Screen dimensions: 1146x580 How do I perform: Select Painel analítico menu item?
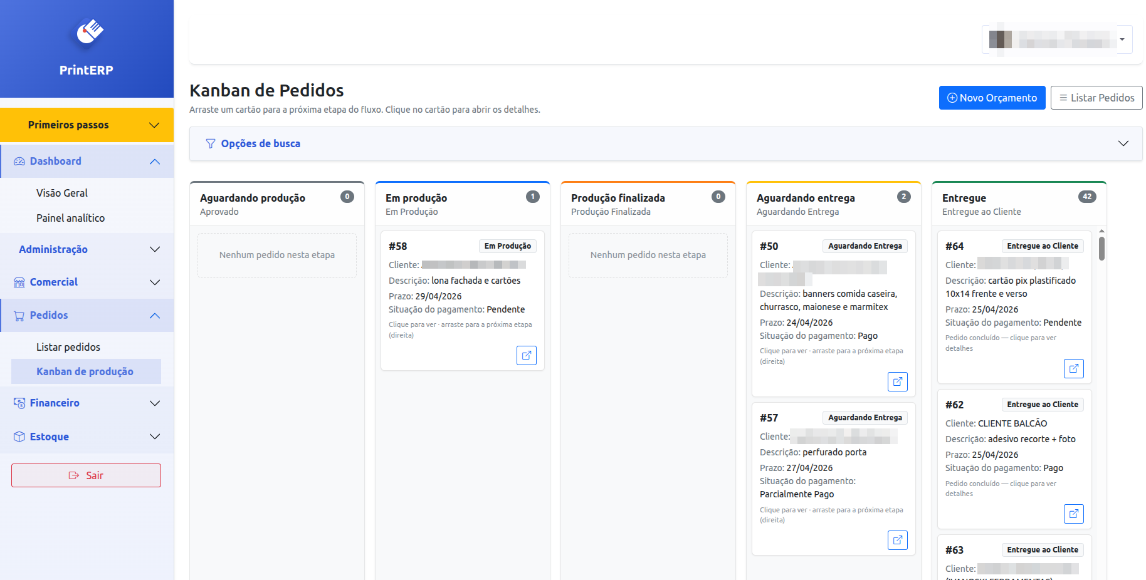tap(70, 218)
